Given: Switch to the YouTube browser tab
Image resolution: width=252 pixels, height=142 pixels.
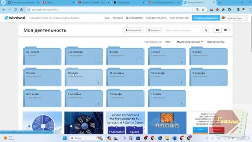Looking at the screenshot, I should pos(93,2).
